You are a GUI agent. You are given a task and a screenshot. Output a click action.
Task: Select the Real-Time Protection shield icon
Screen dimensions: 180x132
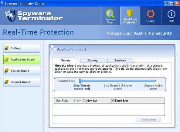[130, 14]
